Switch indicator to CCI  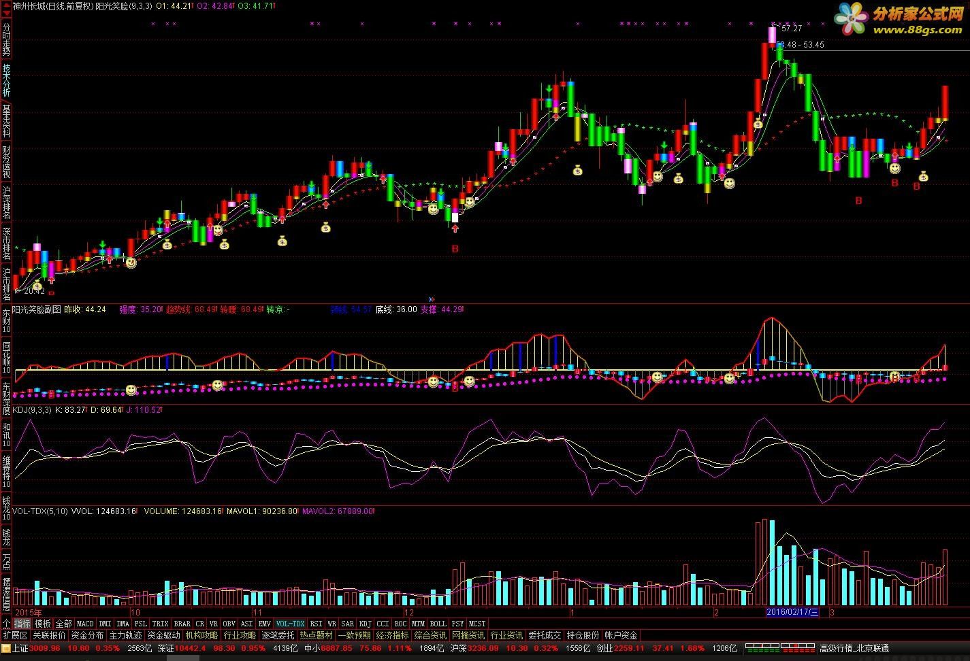383,624
